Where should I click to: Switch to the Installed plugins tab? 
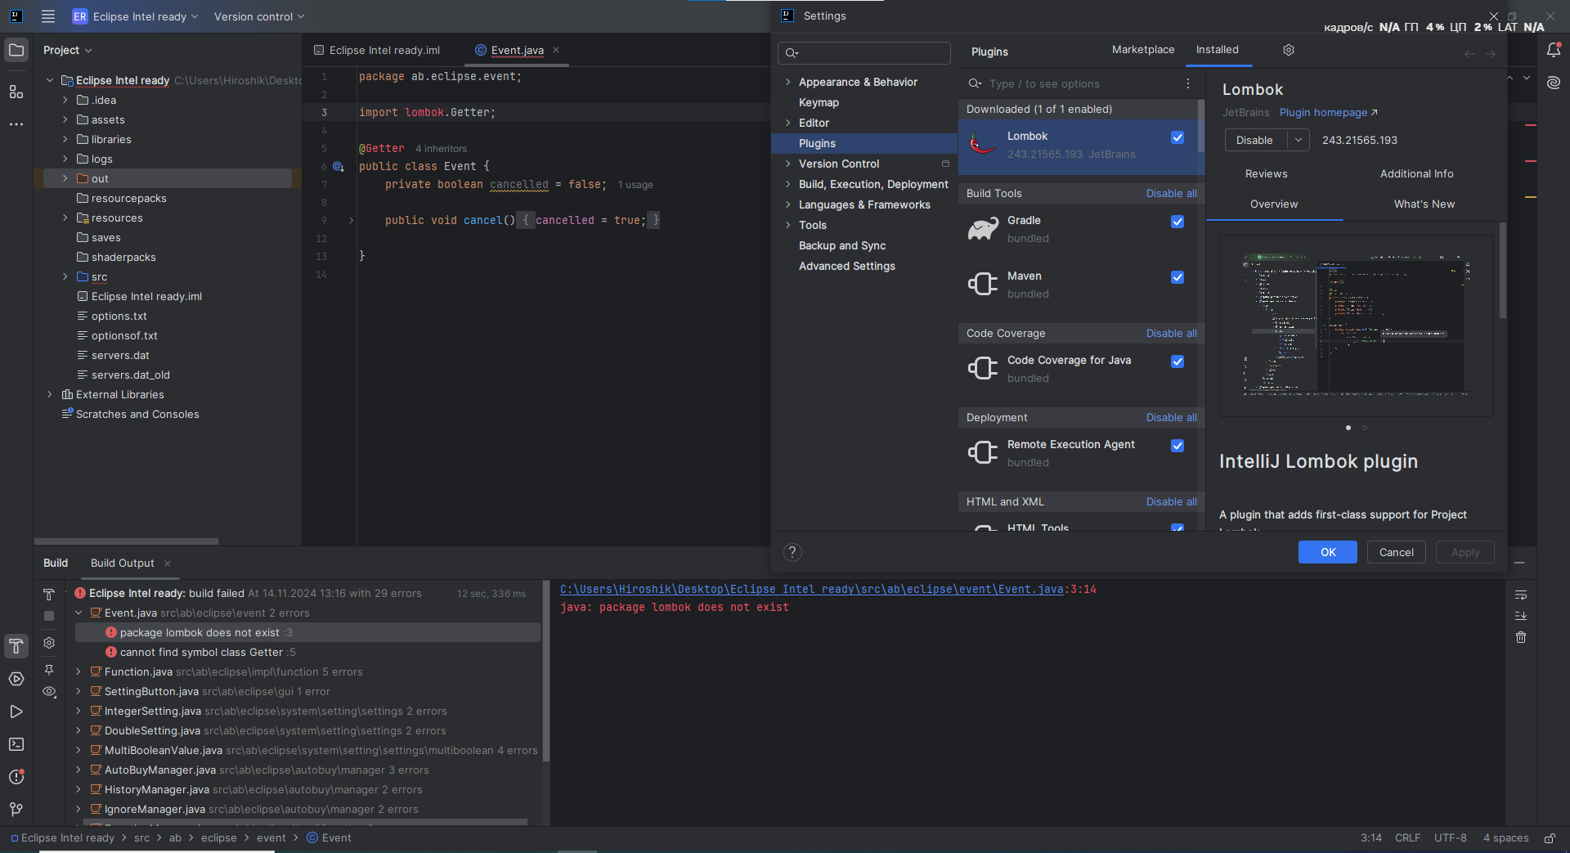[1217, 50]
